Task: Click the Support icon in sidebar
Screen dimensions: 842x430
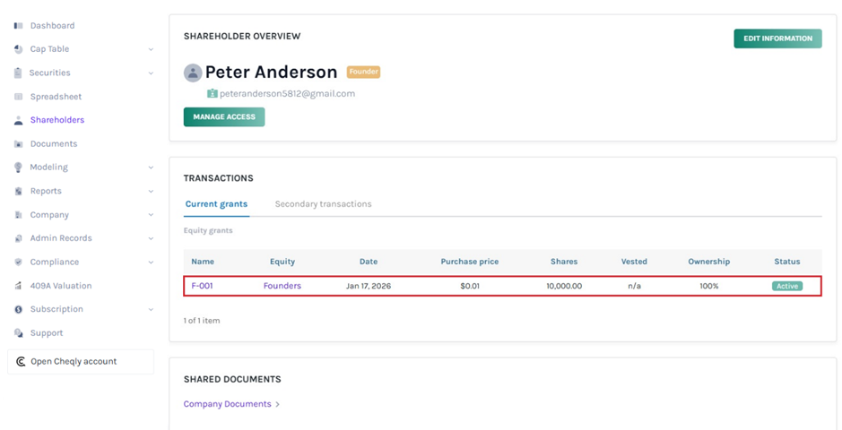Action: click(x=18, y=333)
